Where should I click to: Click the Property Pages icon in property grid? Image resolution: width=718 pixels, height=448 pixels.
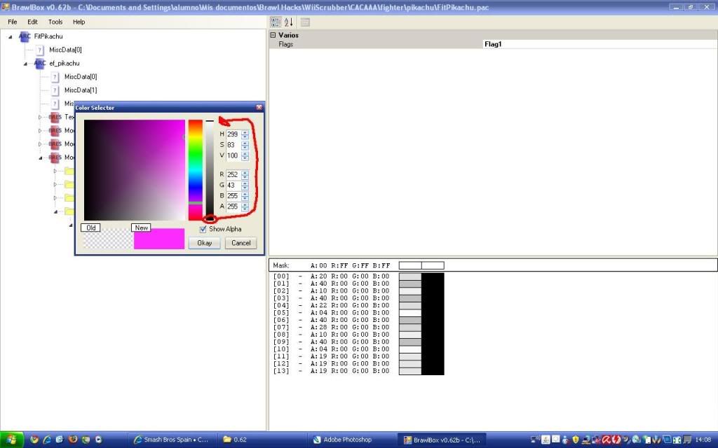[305, 22]
